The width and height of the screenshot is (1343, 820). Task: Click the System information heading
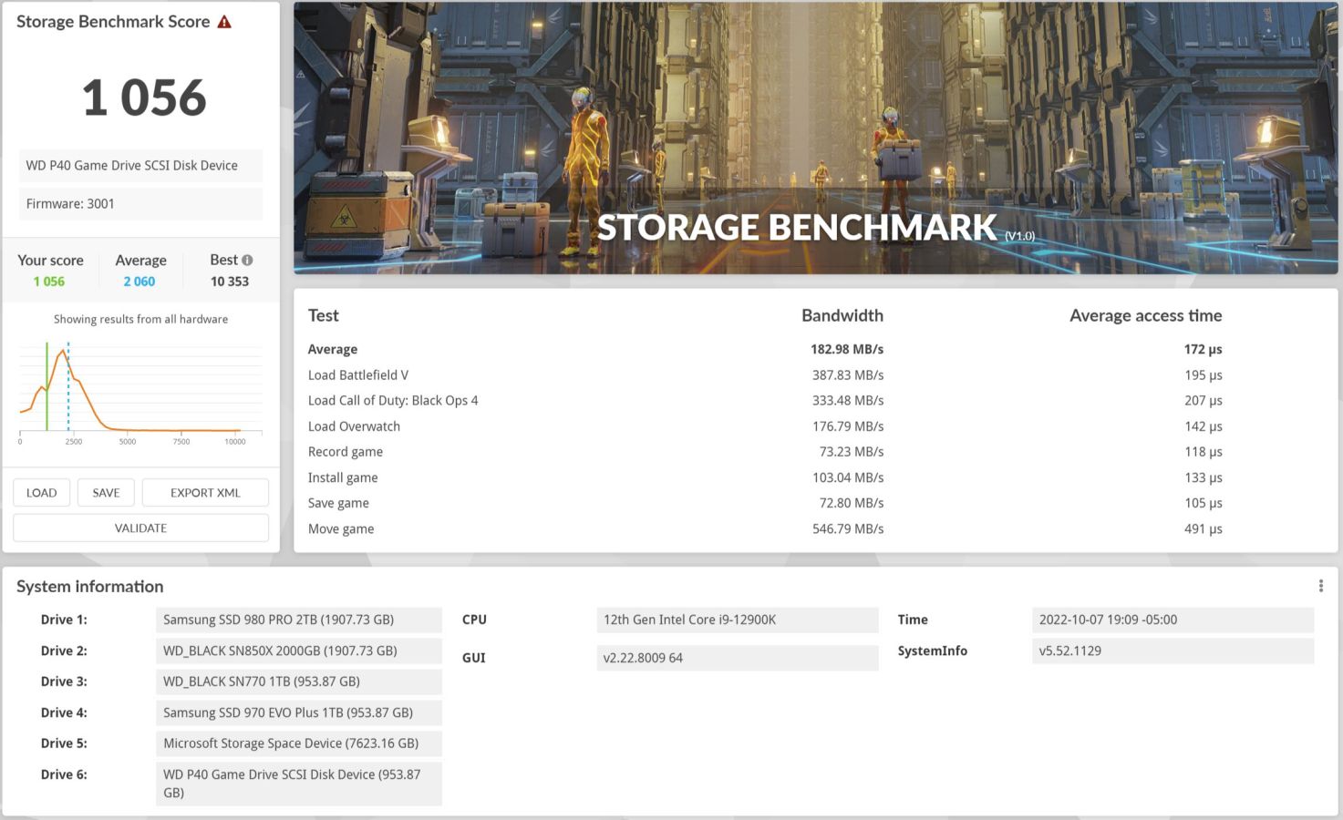point(90,587)
